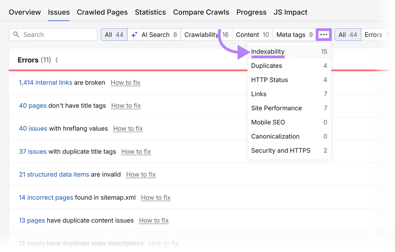Screen dimensions: 395x252
Task: Select the All 44 category filter
Action: 114,35
